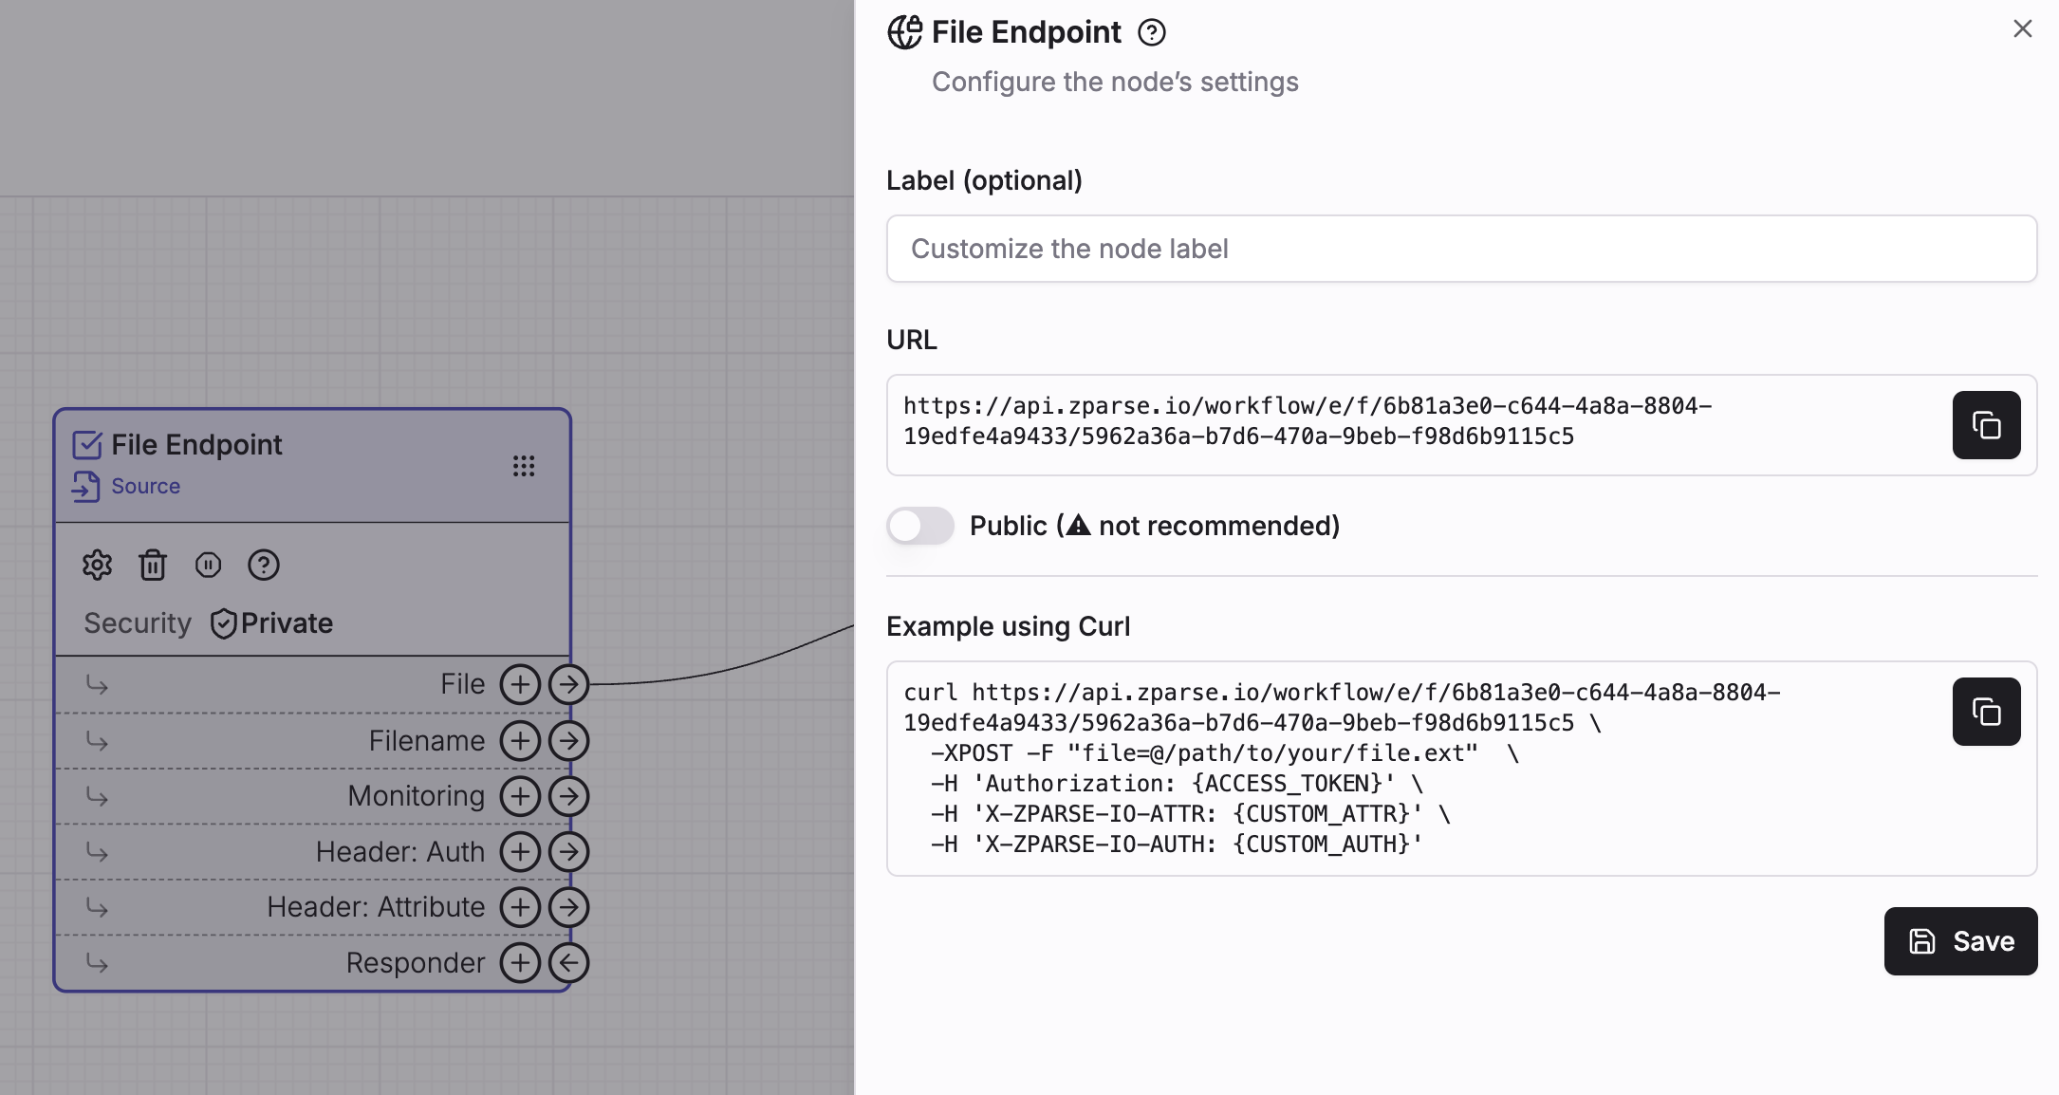Copy the endpoint URL to clipboard

click(1986, 425)
